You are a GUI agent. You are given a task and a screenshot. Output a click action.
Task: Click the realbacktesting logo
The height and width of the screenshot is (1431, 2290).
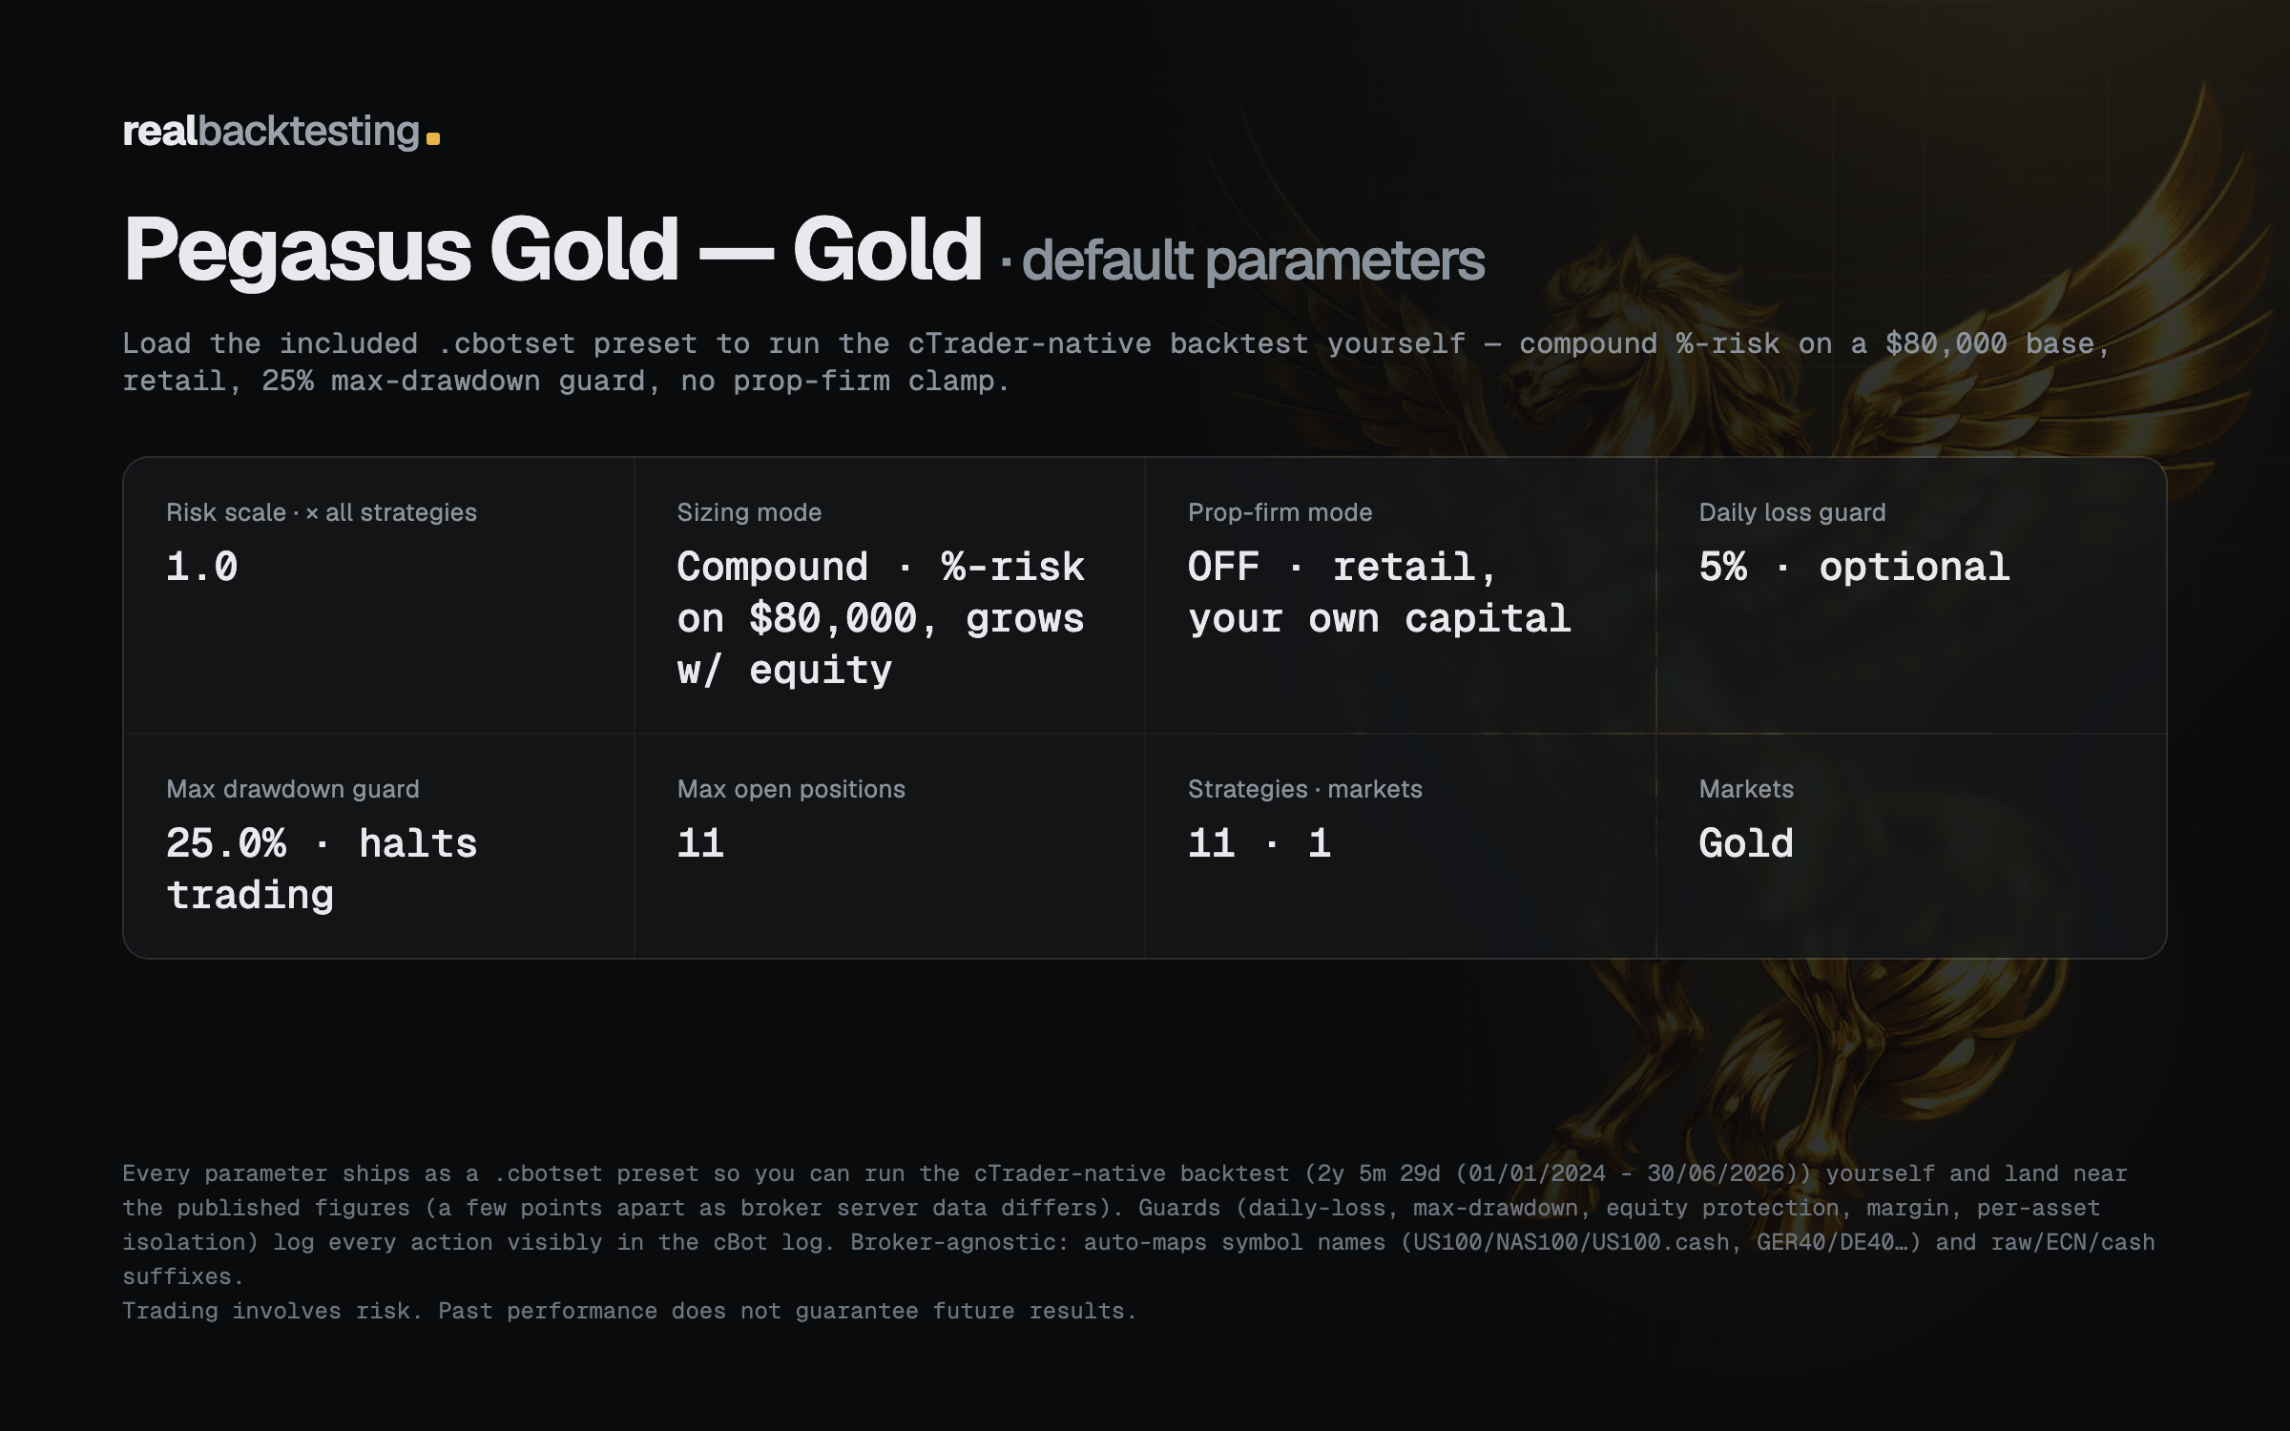tap(281, 132)
